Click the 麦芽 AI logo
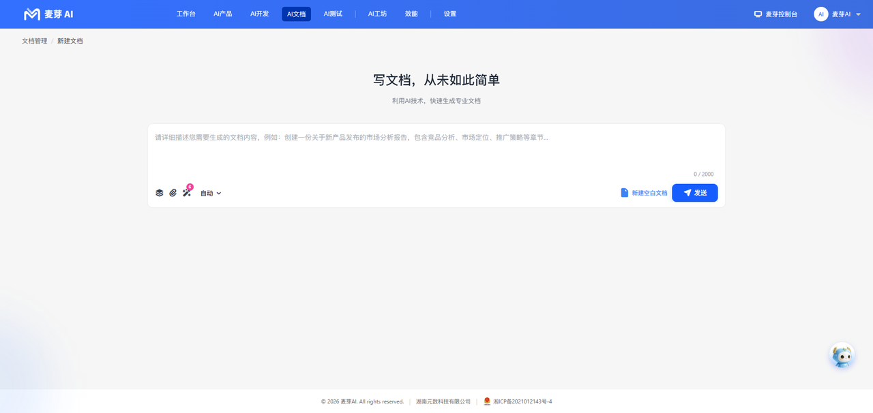The height and width of the screenshot is (413, 873). click(x=48, y=14)
